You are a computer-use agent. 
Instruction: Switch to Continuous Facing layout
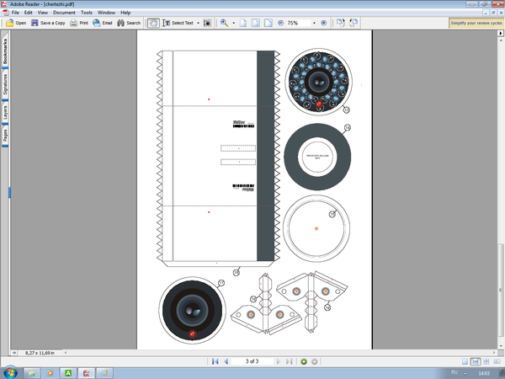point(486,361)
